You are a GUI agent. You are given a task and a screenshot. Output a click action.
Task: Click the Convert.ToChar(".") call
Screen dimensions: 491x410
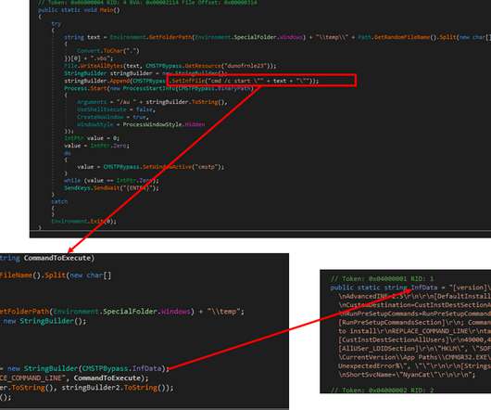pyautogui.click(x=107, y=51)
